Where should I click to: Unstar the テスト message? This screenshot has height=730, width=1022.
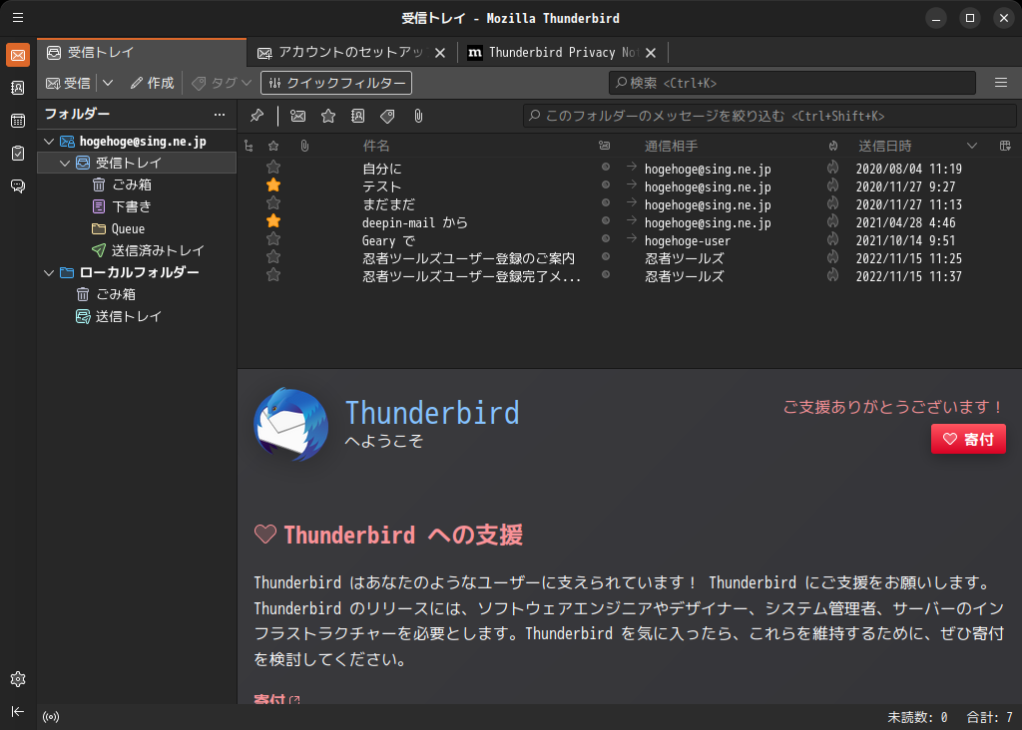[x=273, y=185]
